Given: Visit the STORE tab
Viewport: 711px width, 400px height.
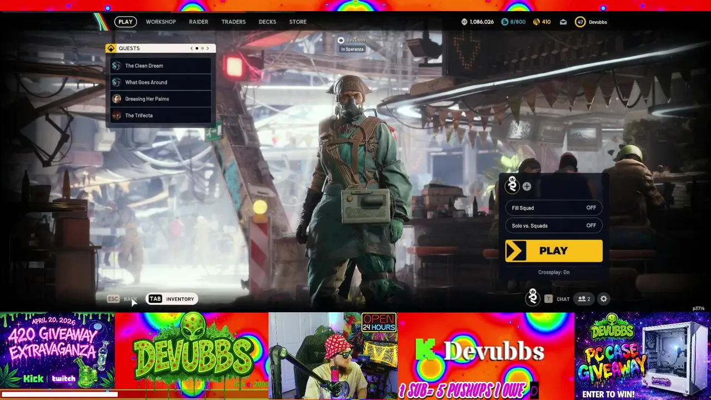Looking at the screenshot, I should click(298, 22).
